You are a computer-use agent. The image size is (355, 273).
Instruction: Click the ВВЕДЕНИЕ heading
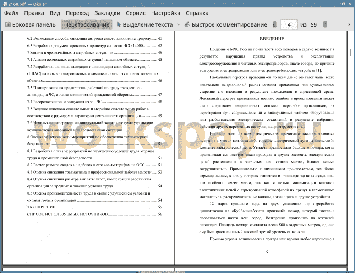(x=272, y=39)
